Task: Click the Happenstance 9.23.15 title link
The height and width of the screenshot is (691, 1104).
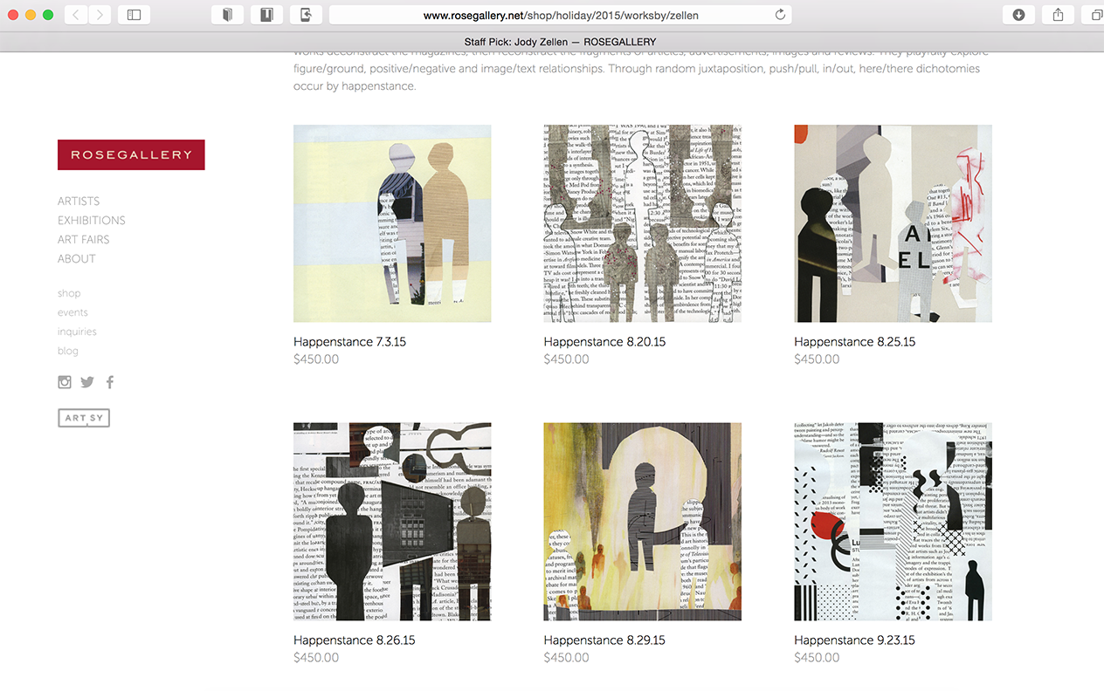Action: 854,640
